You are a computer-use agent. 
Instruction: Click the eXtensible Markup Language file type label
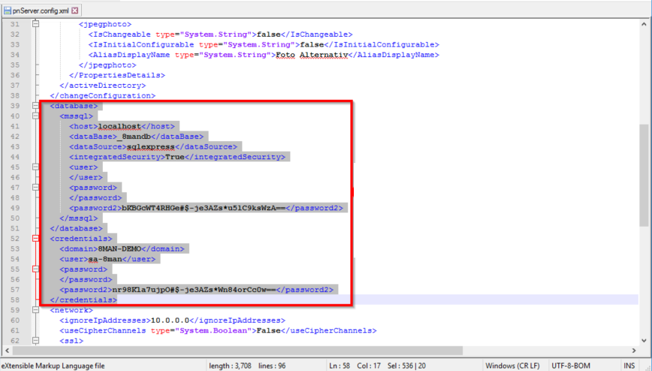(53, 365)
